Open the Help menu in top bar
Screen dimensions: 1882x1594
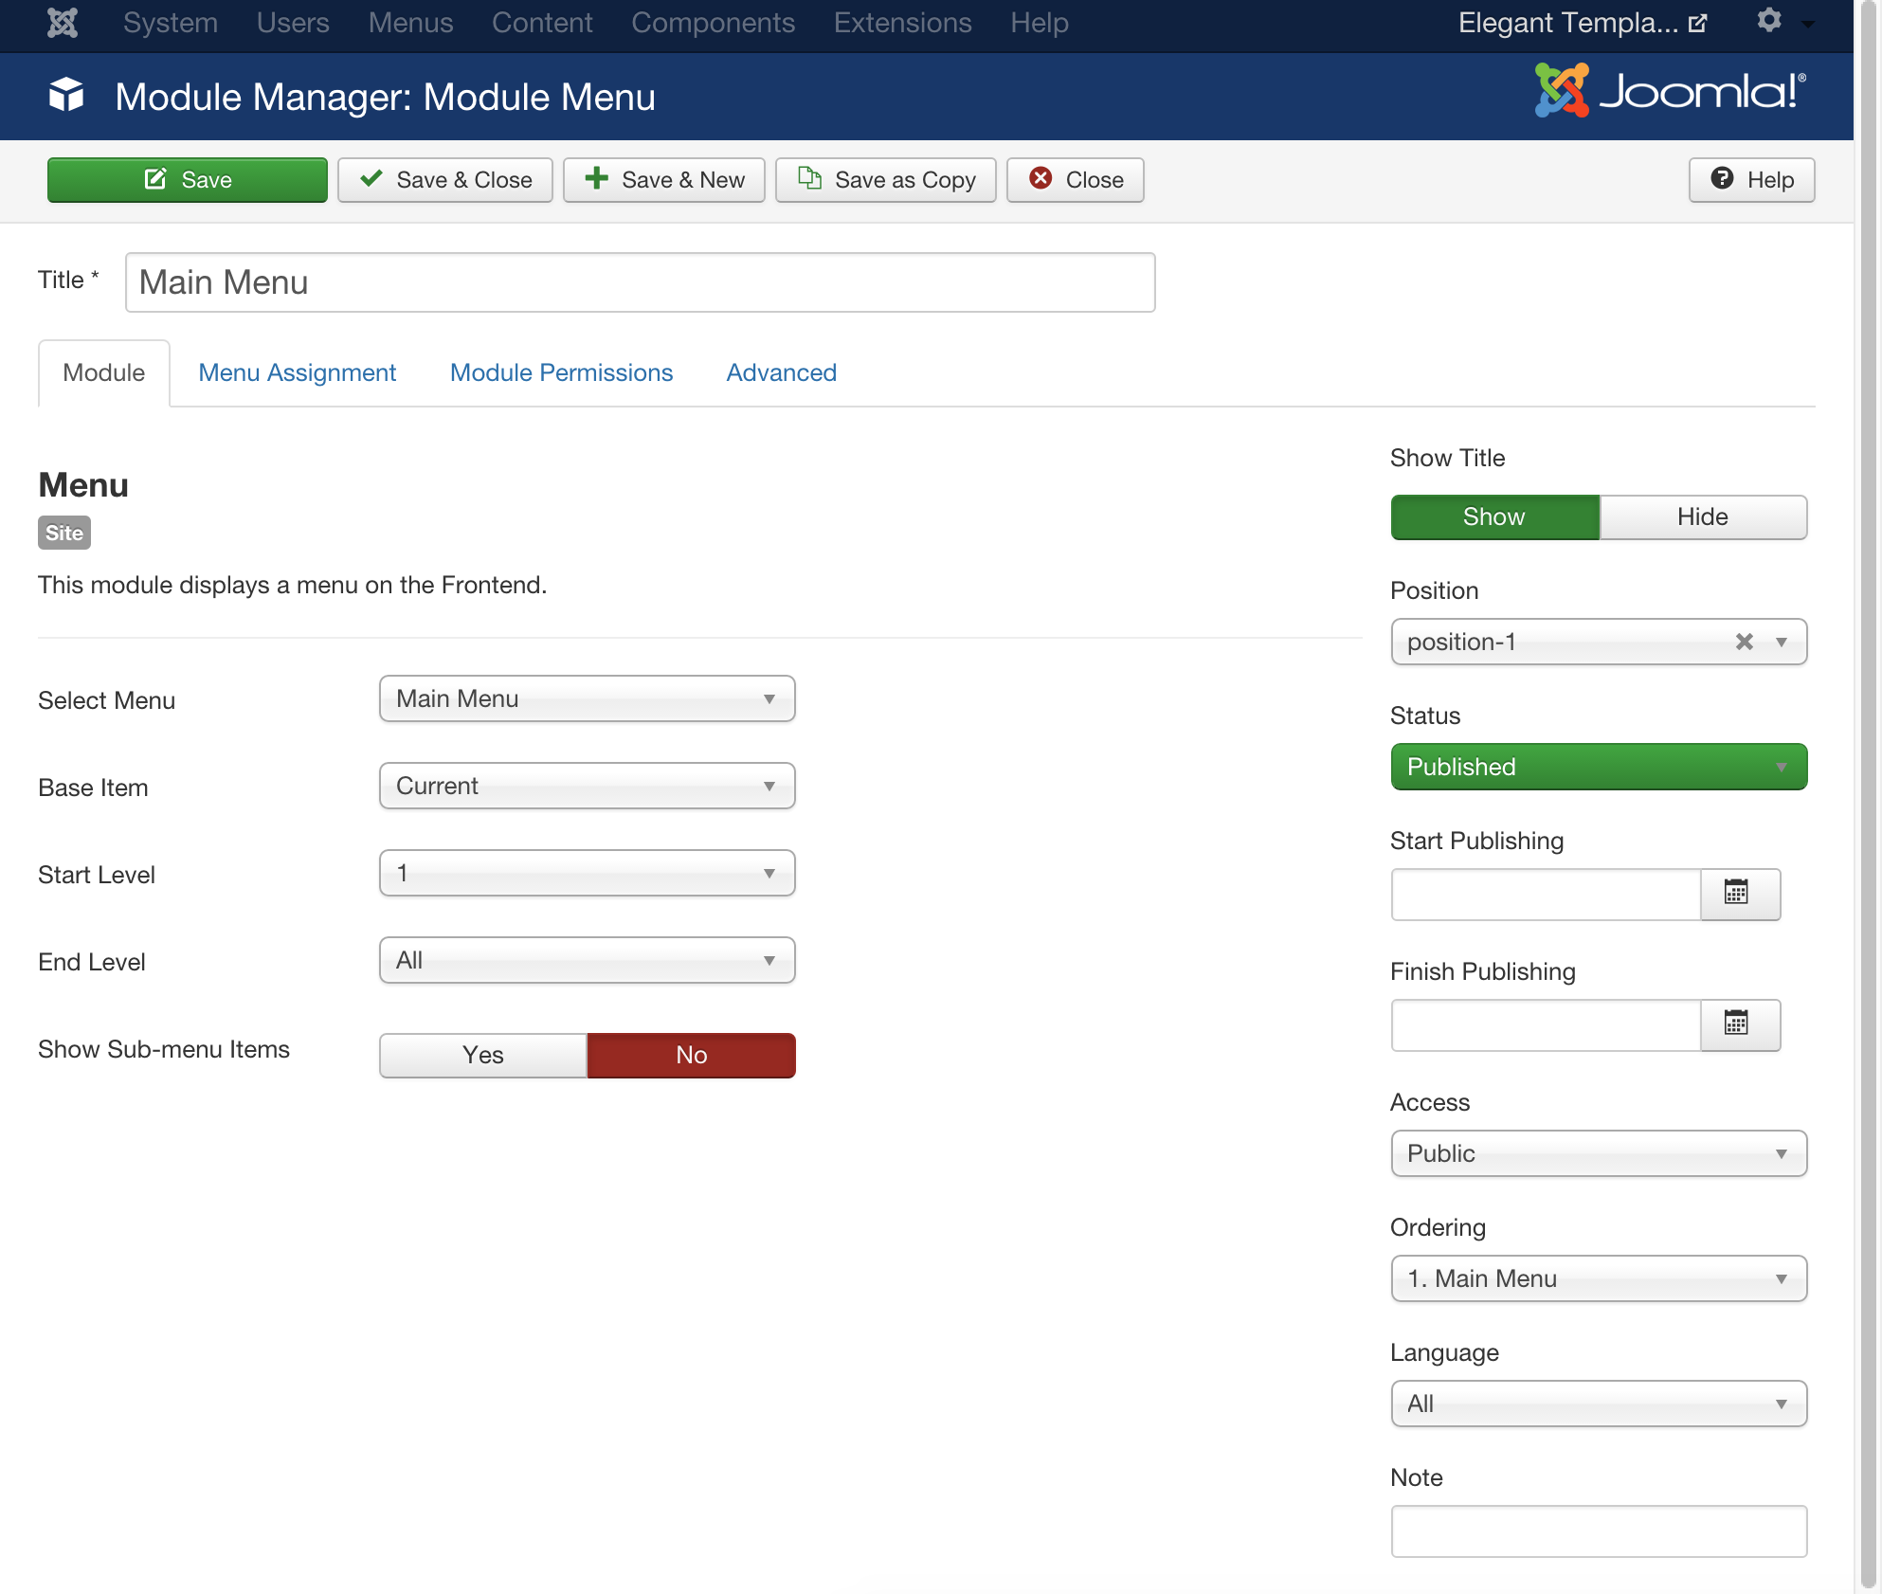tap(1039, 22)
